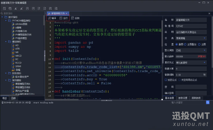Switch to the 函数 tab in left panel
The height and width of the screenshot is (130, 213).
pos(13,98)
